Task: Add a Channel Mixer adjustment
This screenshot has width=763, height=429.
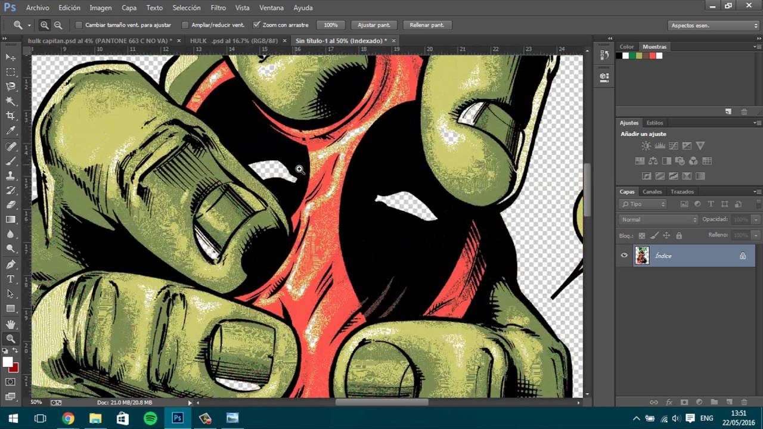Action: pyautogui.click(x=693, y=161)
